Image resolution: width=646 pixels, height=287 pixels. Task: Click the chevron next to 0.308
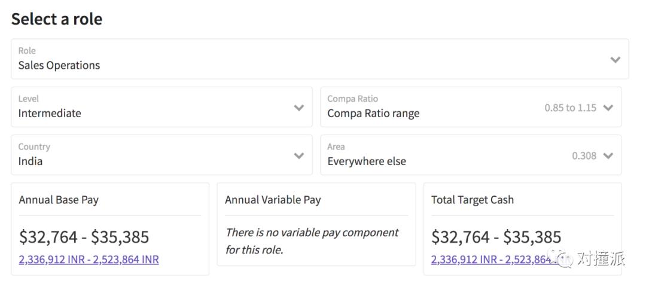608,156
